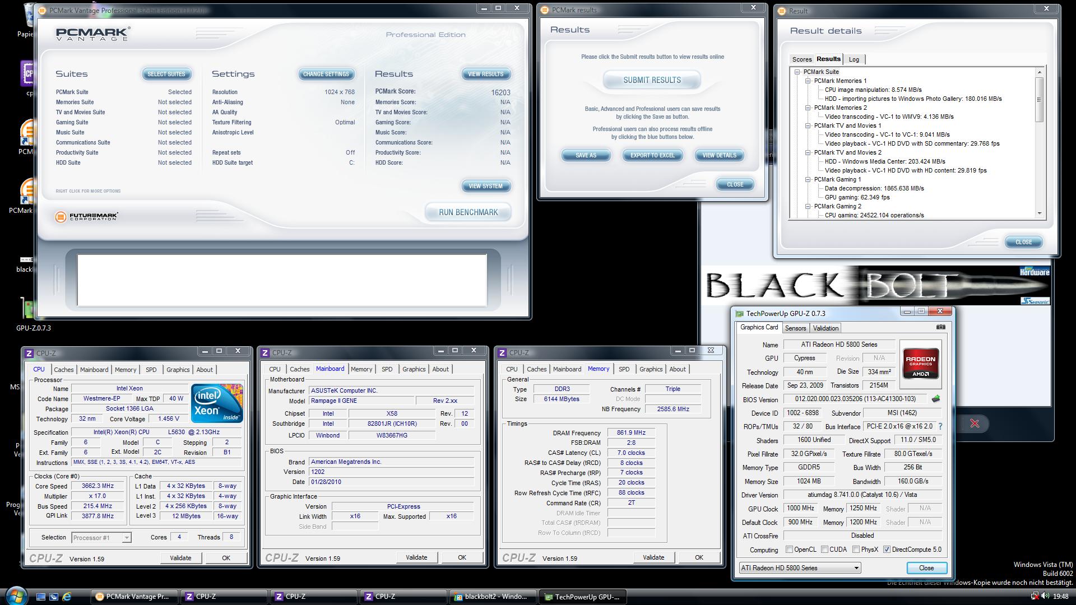Click the Run Benchmark button

pos(468,212)
